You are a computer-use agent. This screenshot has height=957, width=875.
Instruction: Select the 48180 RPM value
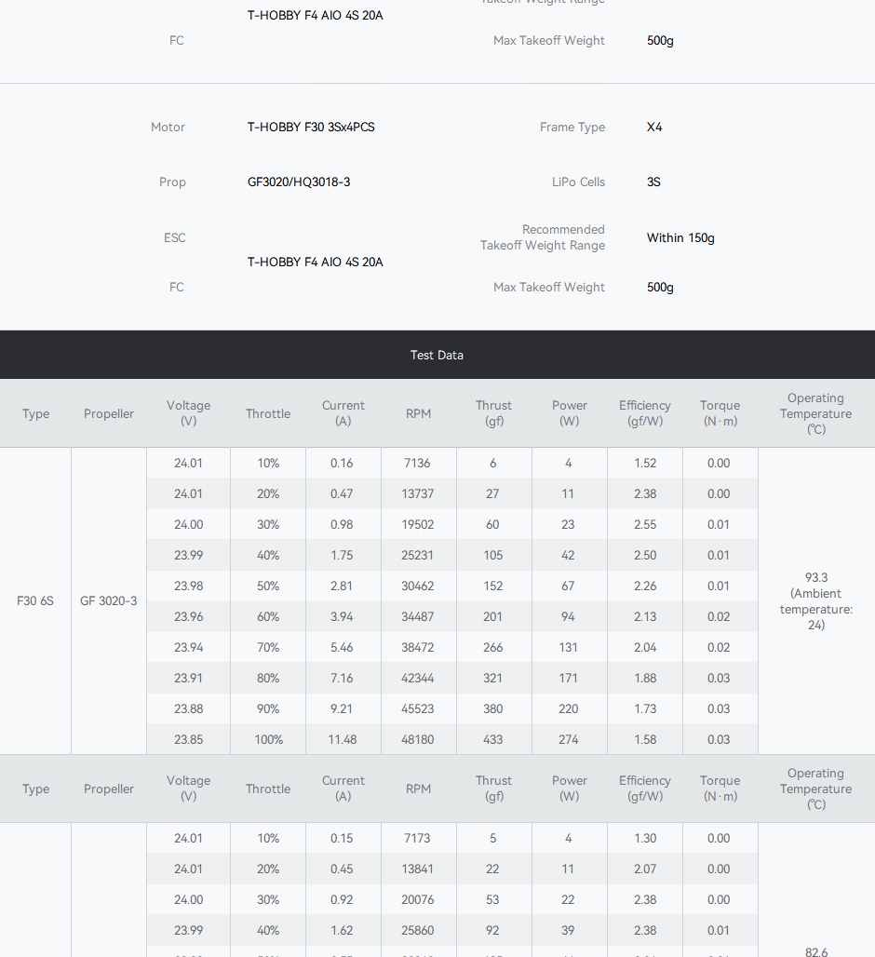coord(418,739)
